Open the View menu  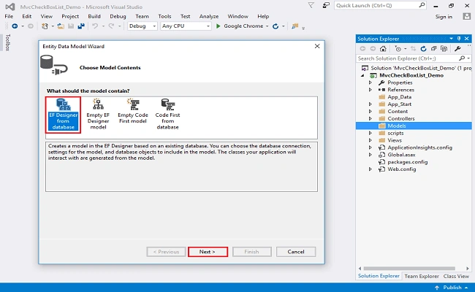click(x=46, y=16)
